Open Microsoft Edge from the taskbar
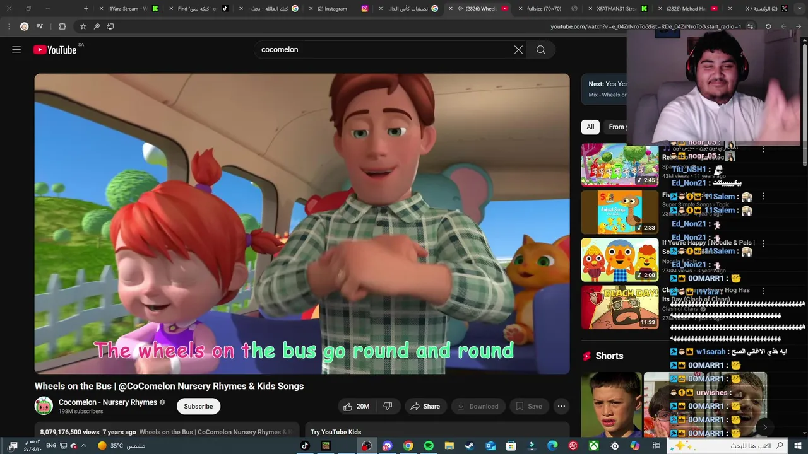Screen dimensions: 808x454 552,446
